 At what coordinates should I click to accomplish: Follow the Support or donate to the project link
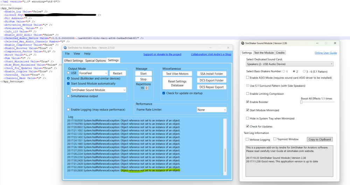tap(162, 54)
